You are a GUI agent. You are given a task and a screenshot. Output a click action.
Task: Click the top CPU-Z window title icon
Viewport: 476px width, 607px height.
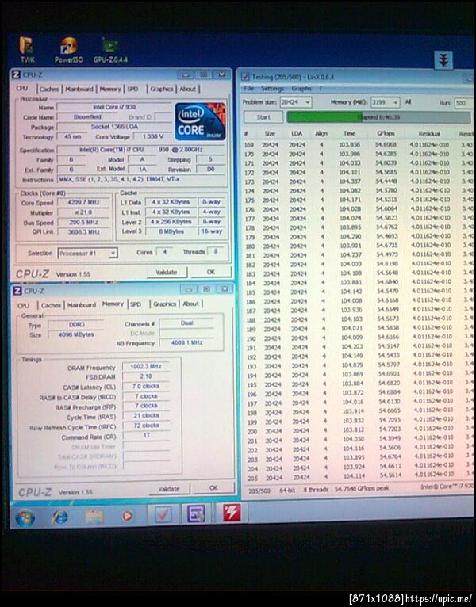tap(17, 74)
